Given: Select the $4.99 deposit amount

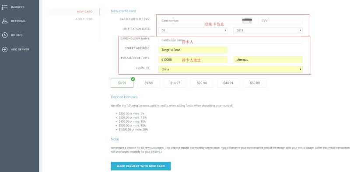Looking at the screenshot, I should point(122,83).
